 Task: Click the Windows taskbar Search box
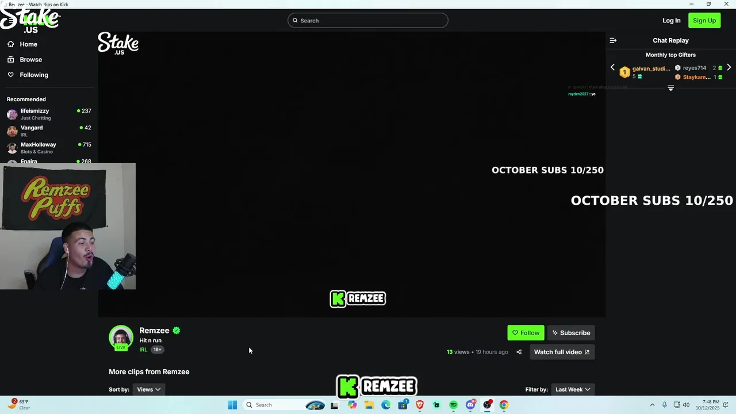[x=284, y=405]
